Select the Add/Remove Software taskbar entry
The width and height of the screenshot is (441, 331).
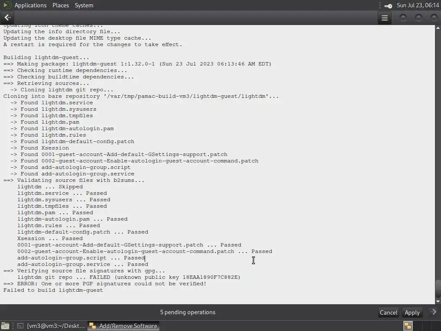(124, 326)
